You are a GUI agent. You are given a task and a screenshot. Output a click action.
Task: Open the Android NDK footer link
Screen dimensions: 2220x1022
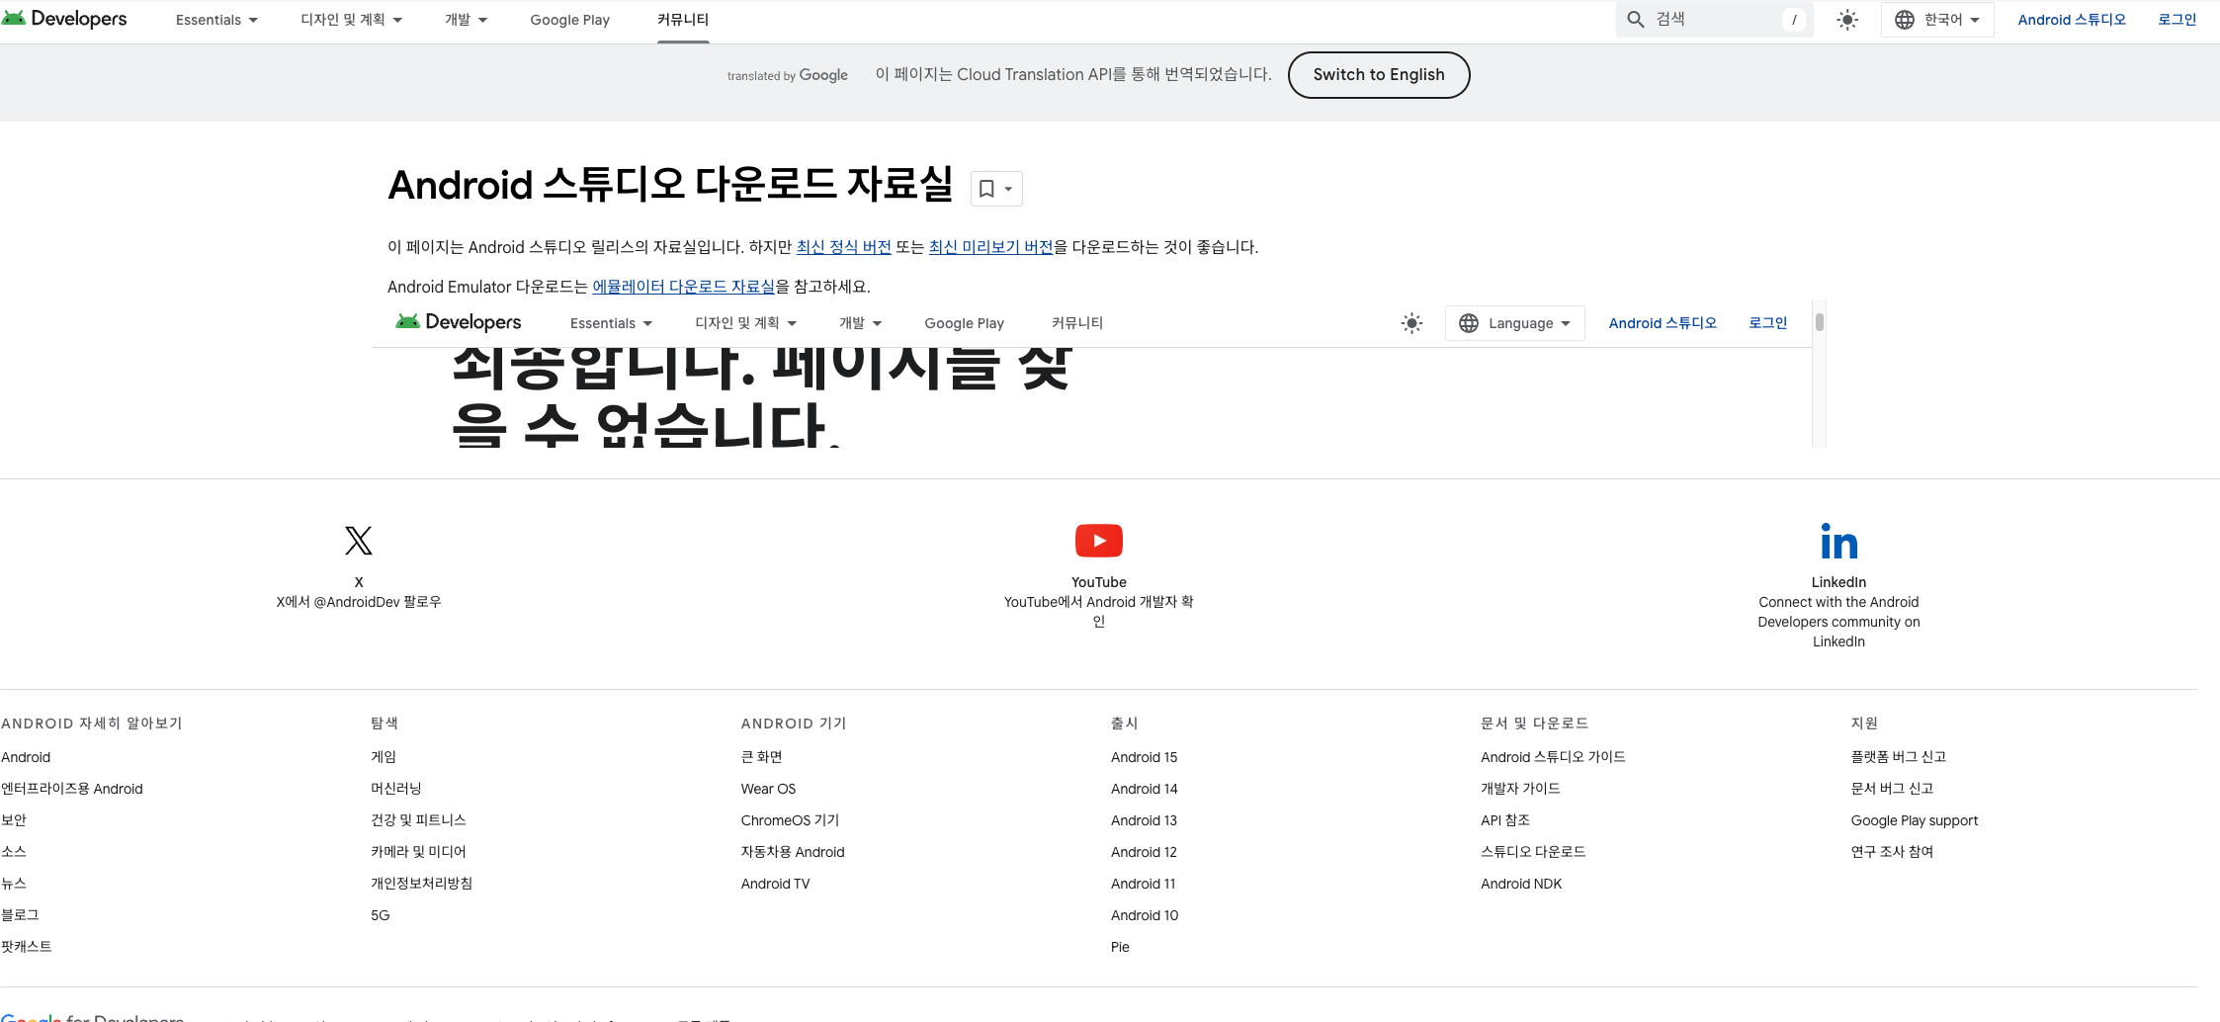[1521, 884]
